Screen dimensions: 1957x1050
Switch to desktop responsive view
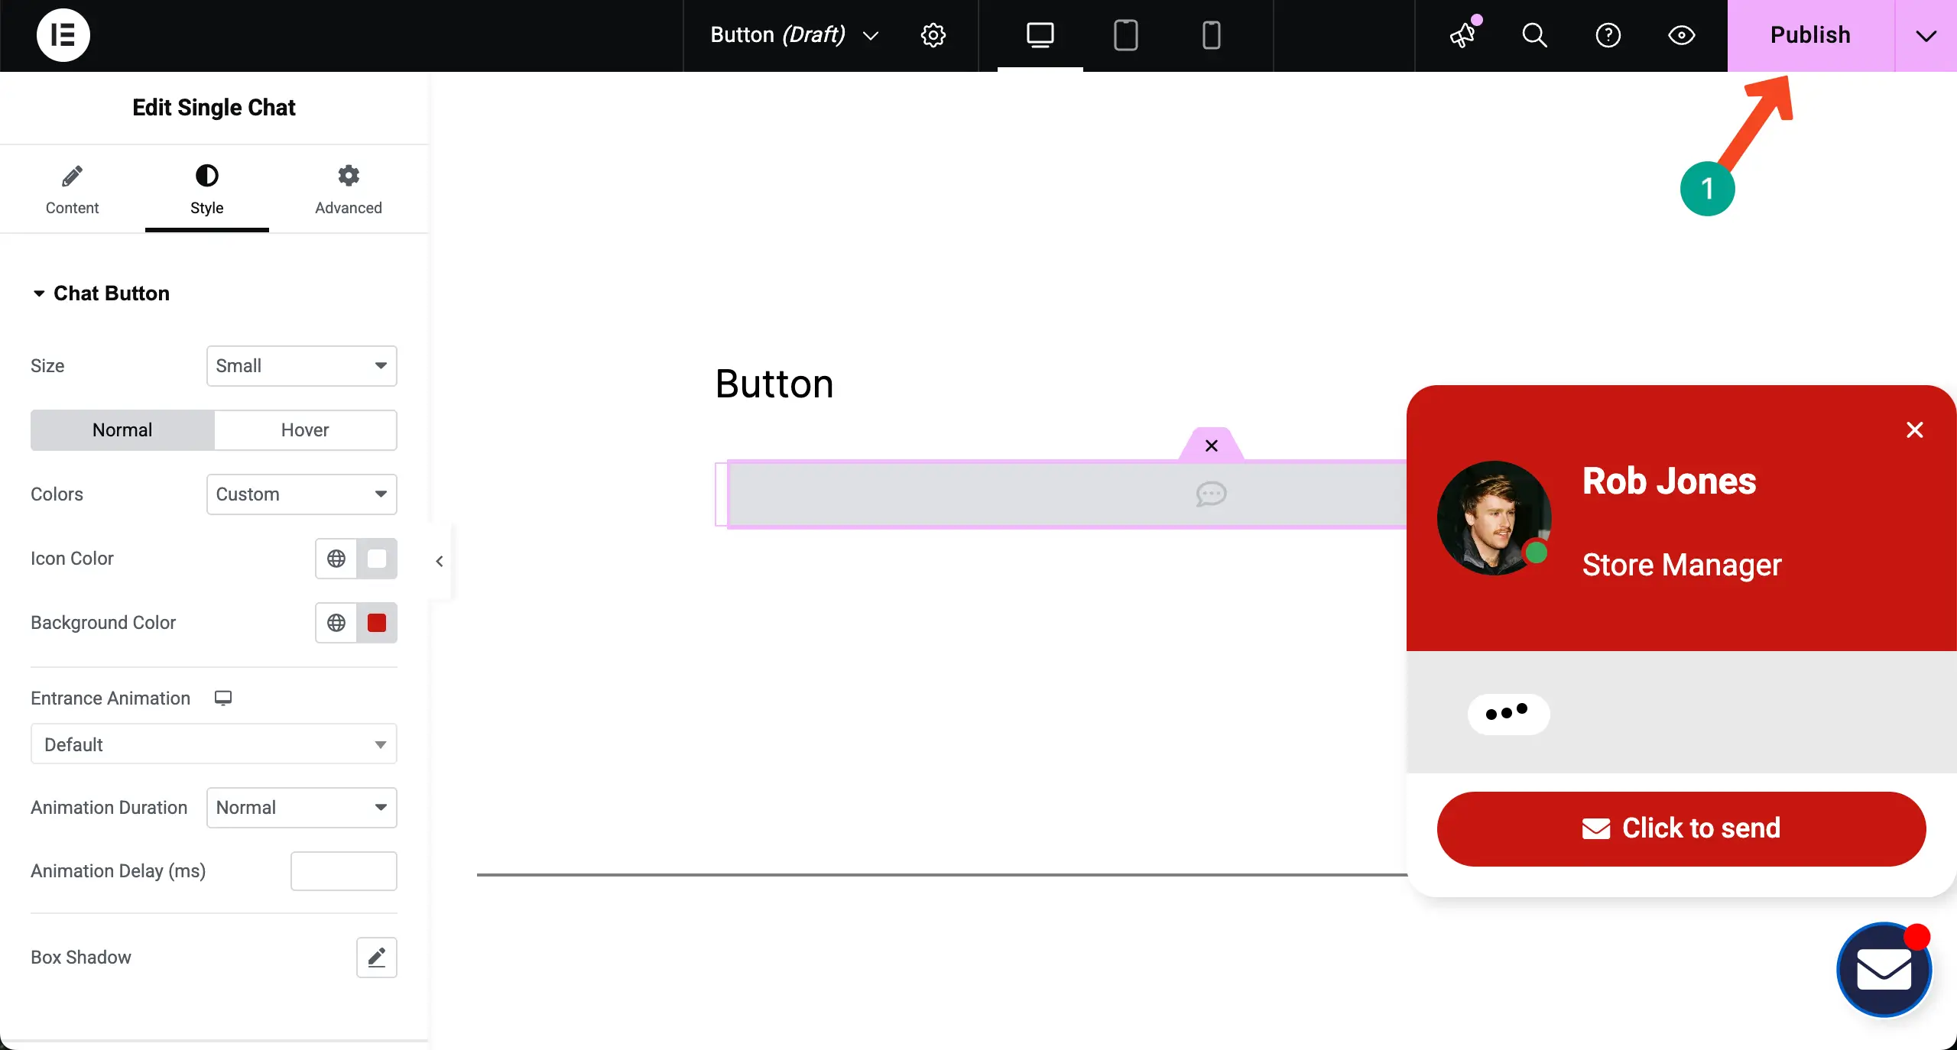pyautogui.click(x=1040, y=35)
